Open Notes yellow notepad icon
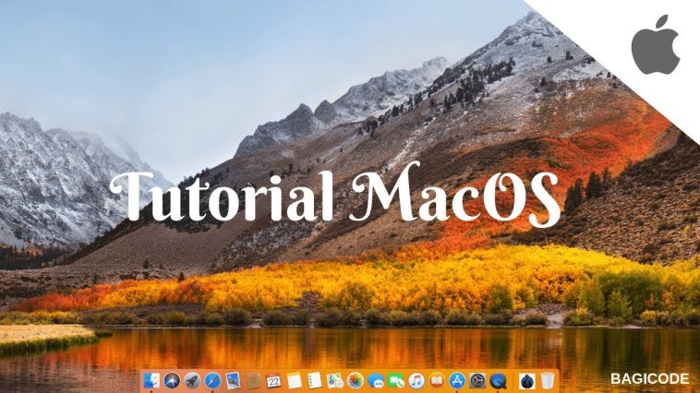This screenshot has width=700, height=393. 295,381
